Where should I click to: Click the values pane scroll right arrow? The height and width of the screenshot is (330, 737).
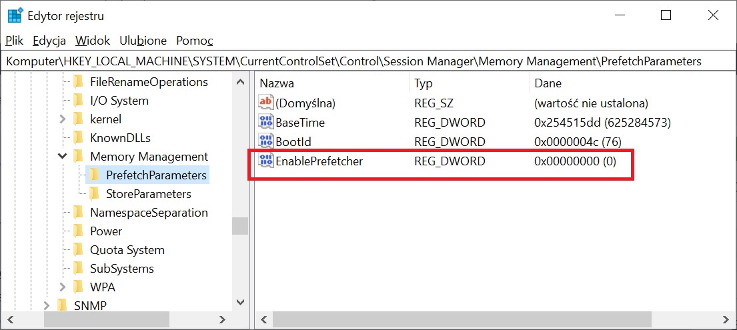(725, 320)
